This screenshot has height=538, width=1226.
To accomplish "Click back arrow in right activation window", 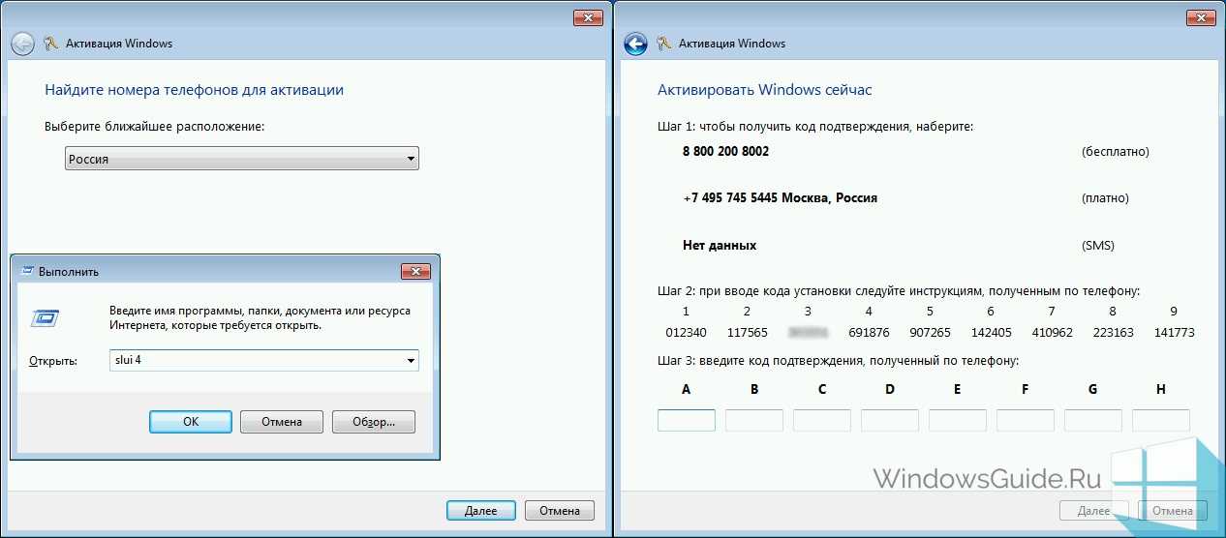I will pos(635,44).
